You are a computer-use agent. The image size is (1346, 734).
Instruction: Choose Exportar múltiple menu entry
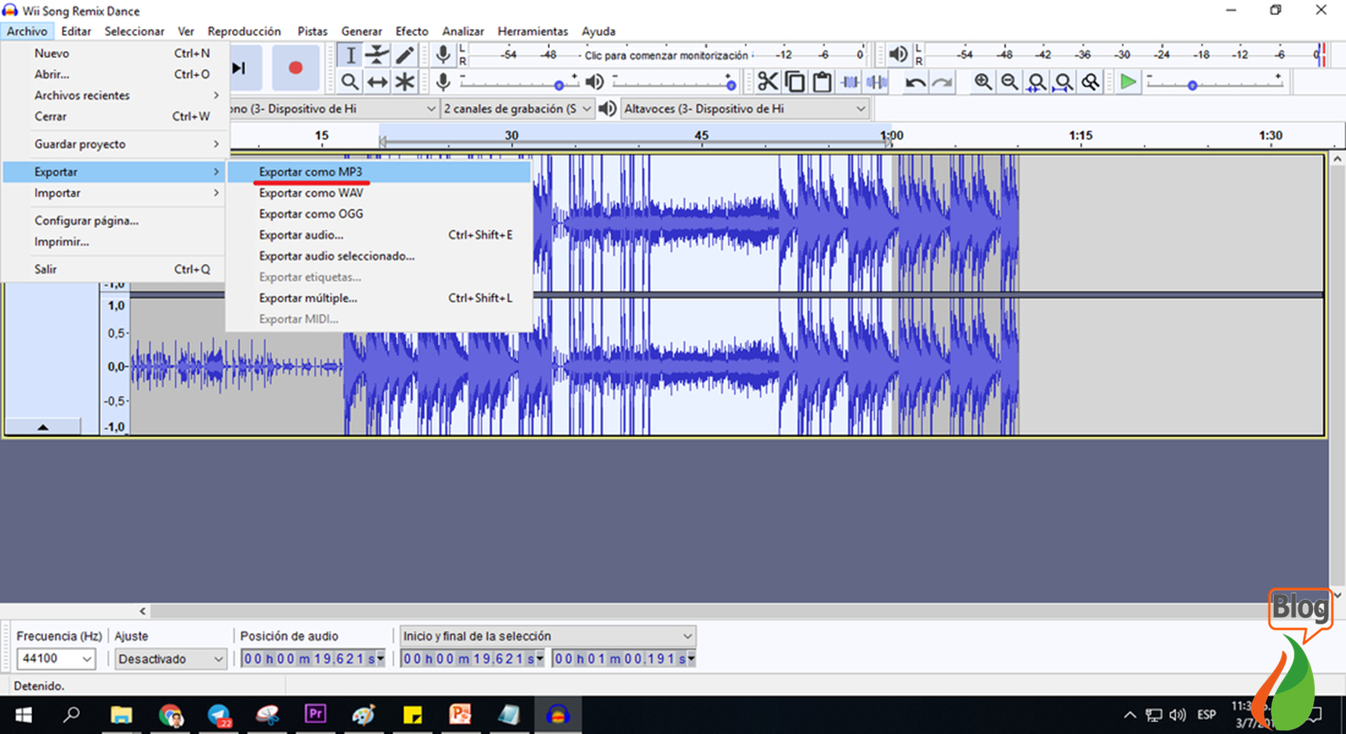point(379,298)
